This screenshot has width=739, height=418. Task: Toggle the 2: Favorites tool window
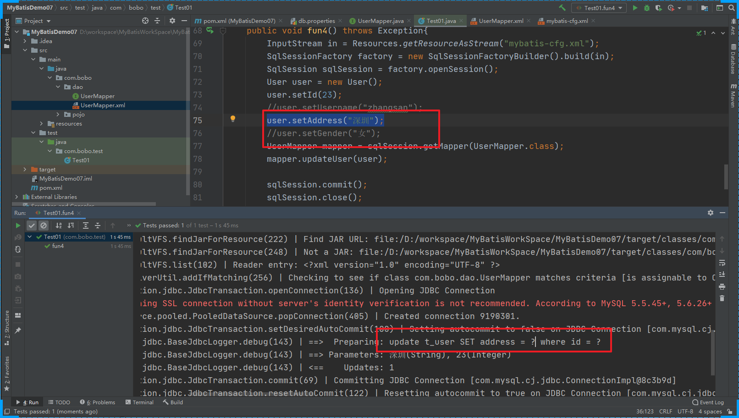[6, 374]
